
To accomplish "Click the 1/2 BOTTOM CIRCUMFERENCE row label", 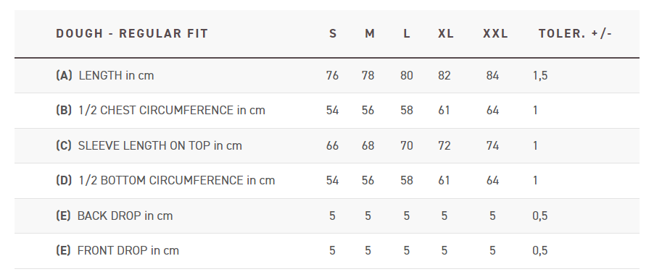I will [x=165, y=181].
